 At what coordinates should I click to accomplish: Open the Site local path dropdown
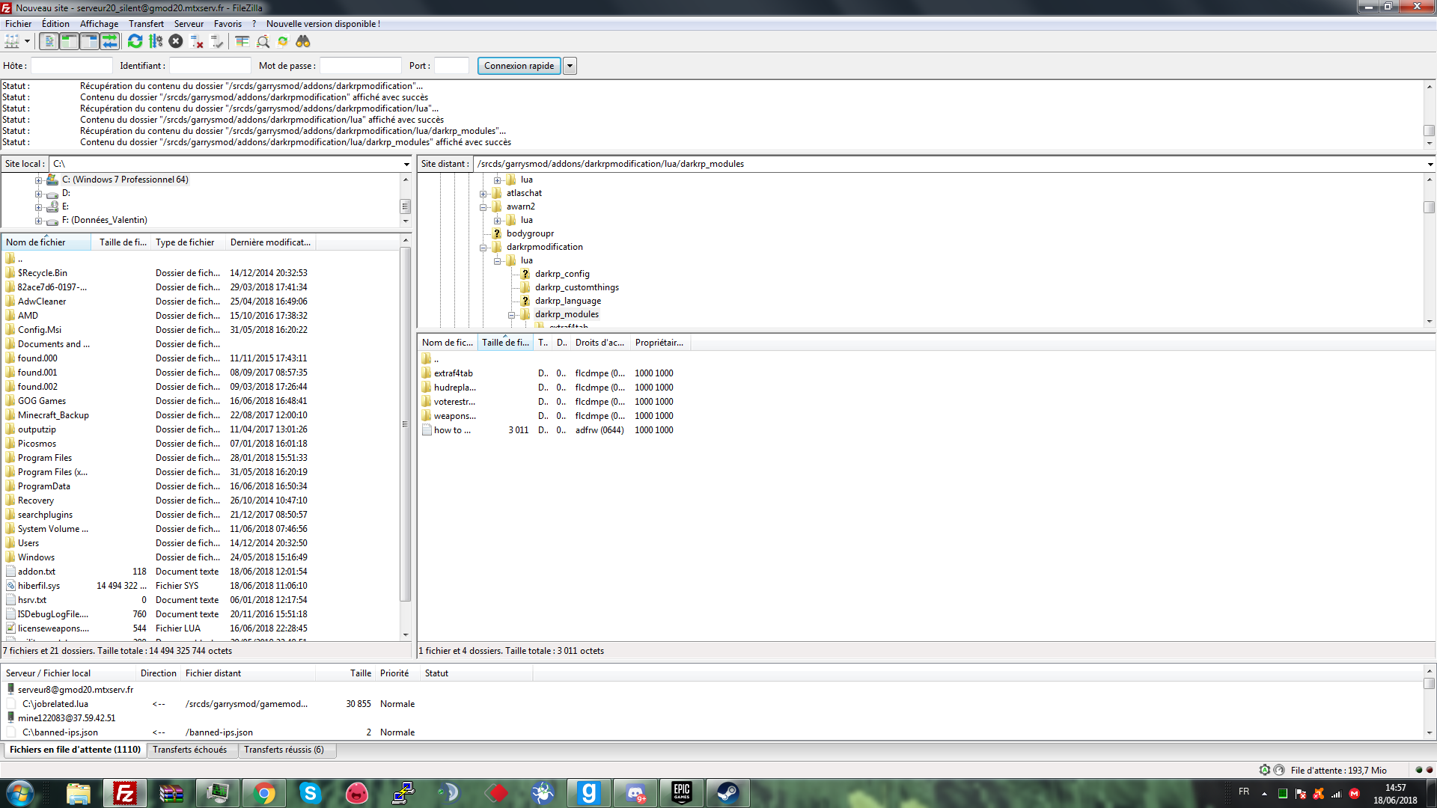coord(406,164)
